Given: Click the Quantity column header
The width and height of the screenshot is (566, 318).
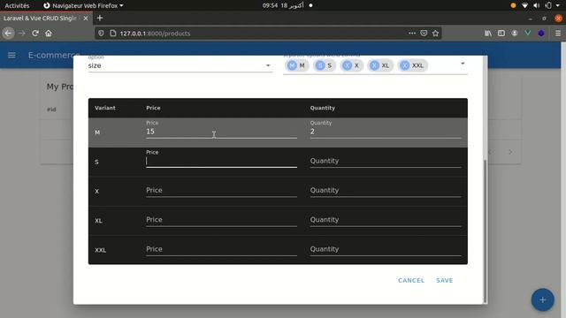Looking at the screenshot, I should 322,108.
